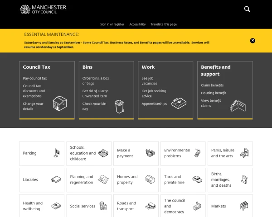This screenshot has height=217, width=272.
Task: Open Roads and transport text
Action: pyautogui.click(x=126, y=206)
